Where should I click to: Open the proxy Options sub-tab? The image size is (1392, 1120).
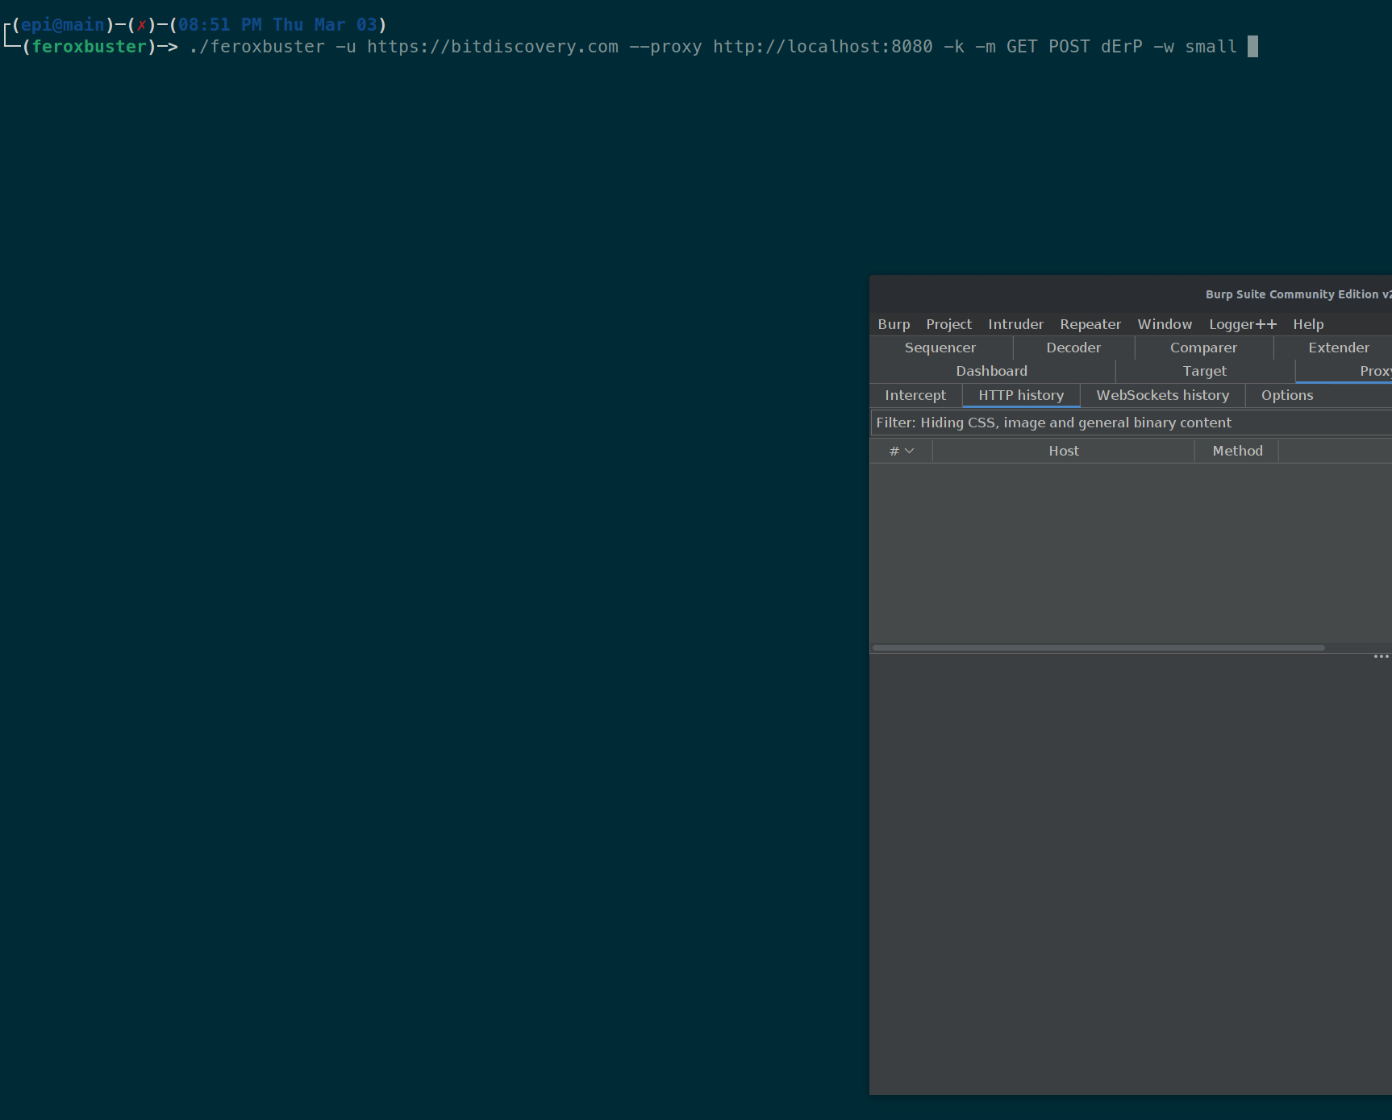pos(1286,395)
